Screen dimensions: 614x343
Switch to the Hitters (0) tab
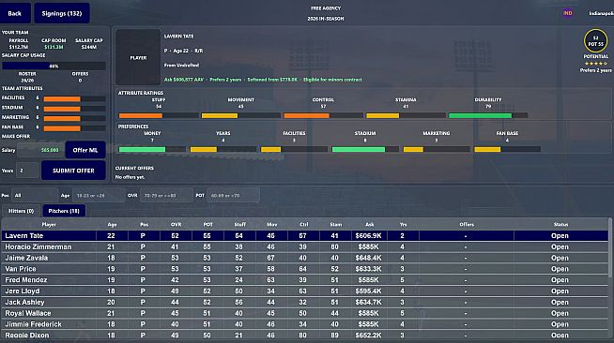22,211
